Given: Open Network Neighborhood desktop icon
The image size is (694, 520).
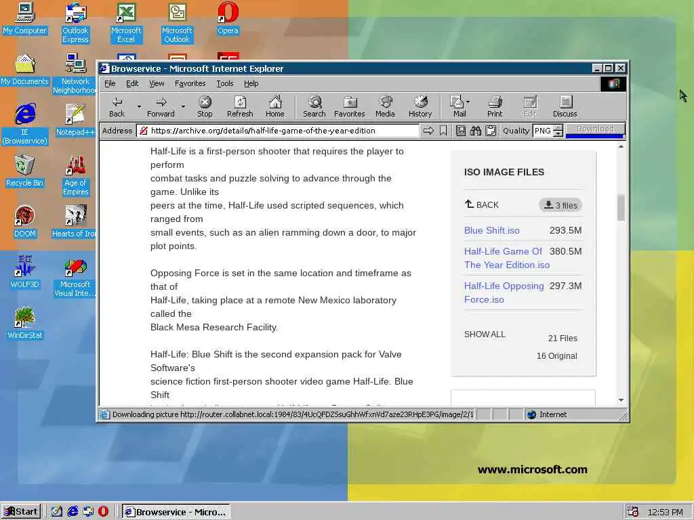Looking at the screenshot, I should pyautogui.click(x=75, y=73).
